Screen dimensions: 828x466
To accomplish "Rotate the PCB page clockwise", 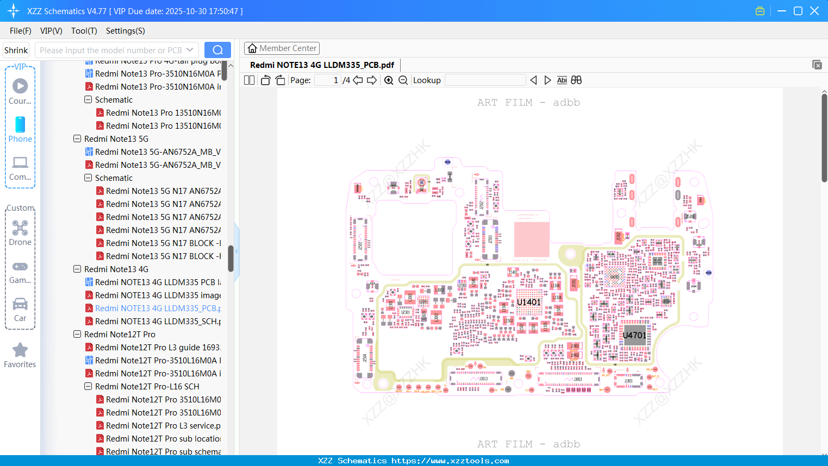I will pos(279,80).
